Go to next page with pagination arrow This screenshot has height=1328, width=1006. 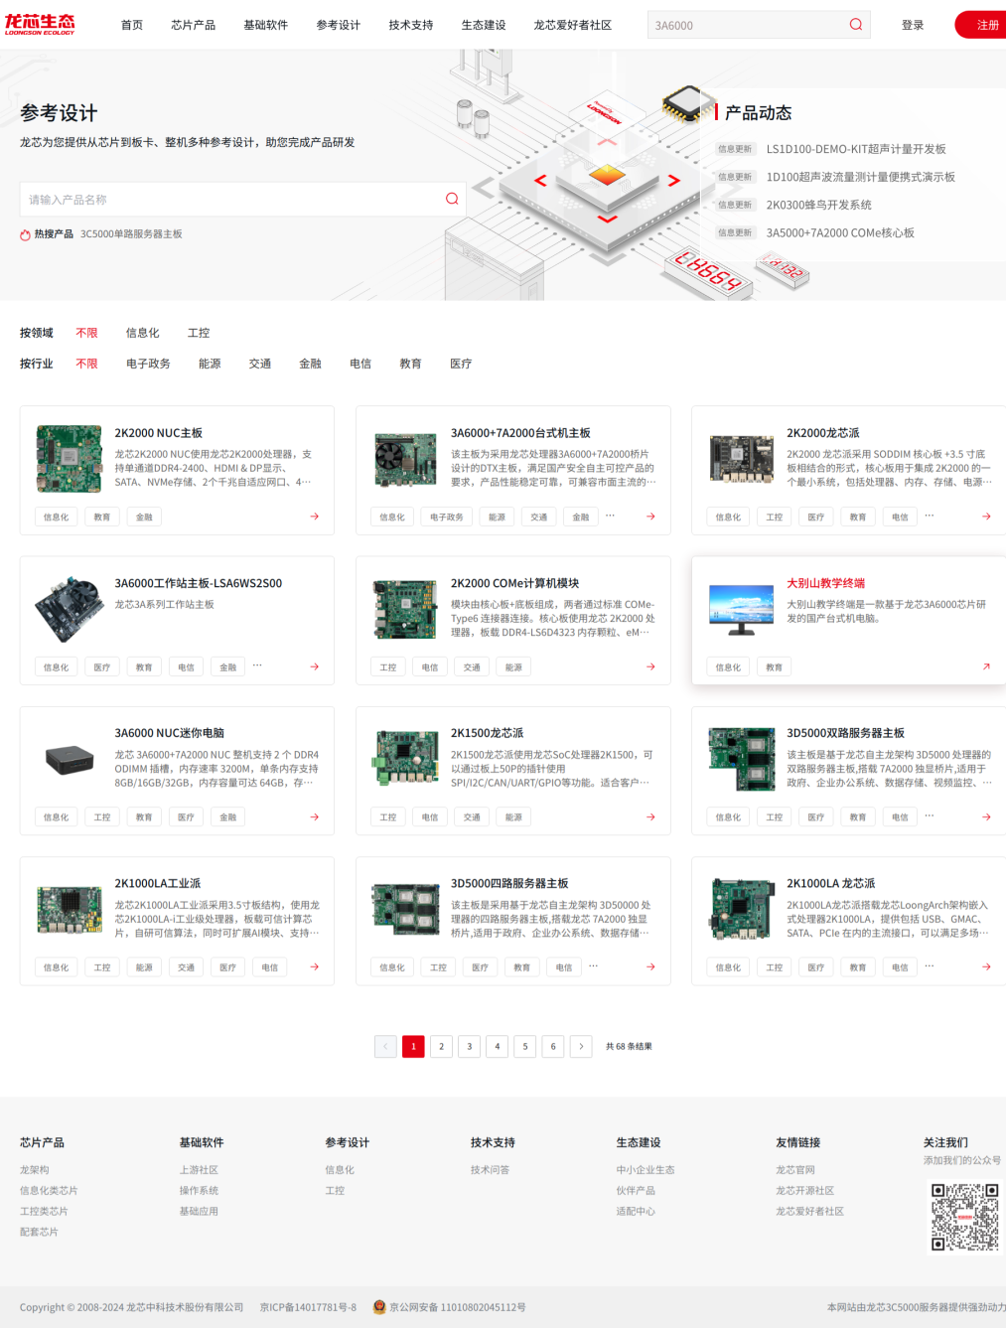(x=581, y=1046)
